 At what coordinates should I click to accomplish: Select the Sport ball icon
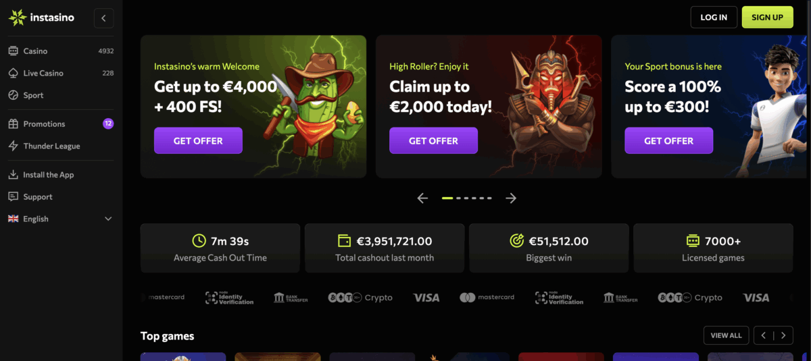(13, 95)
